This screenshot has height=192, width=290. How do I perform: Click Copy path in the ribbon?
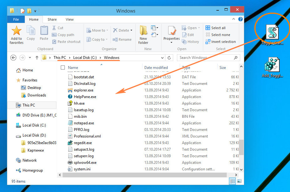[x=63, y=35]
